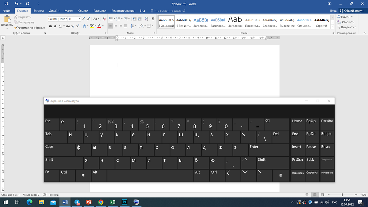Open Telegram from the taskbar
The image size is (368, 207).
[77, 202]
